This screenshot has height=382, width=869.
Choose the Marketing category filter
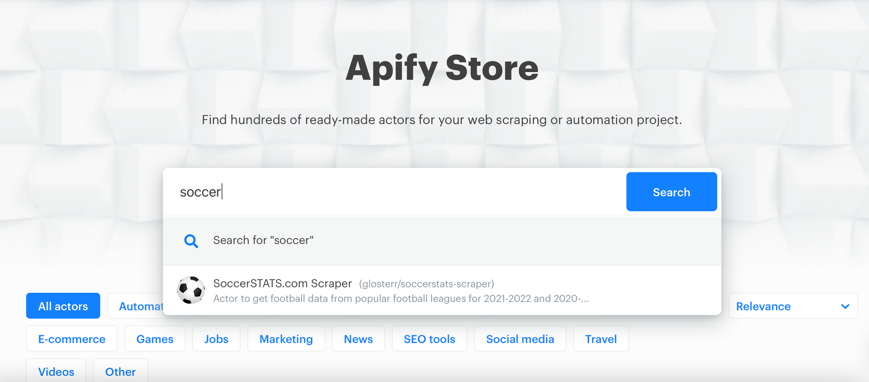coord(286,339)
